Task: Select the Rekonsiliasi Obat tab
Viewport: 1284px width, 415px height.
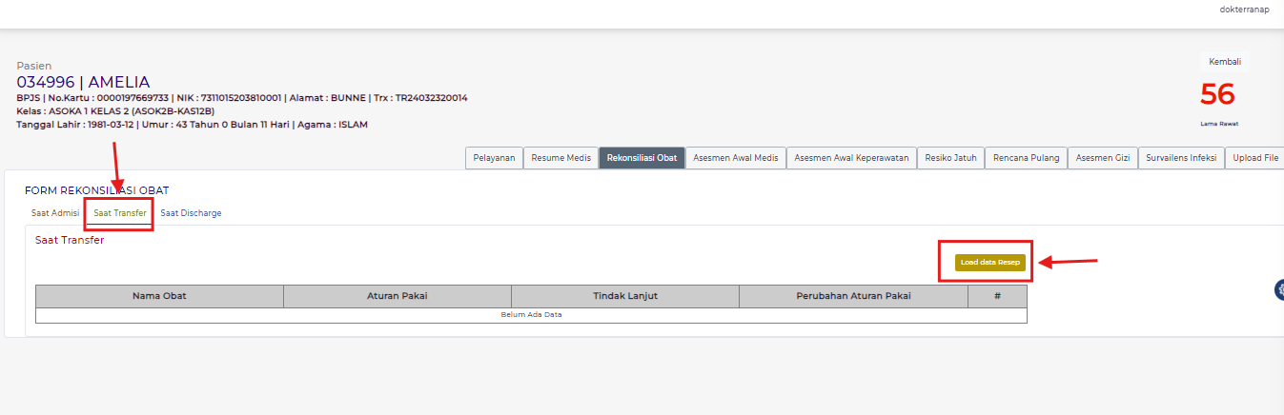Action: point(642,158)
